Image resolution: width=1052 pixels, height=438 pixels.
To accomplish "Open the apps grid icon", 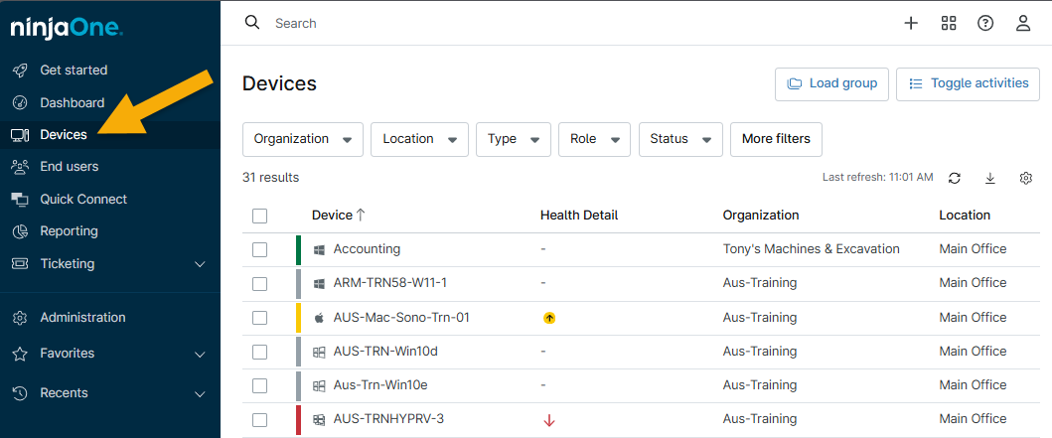I will coord(949,23).
